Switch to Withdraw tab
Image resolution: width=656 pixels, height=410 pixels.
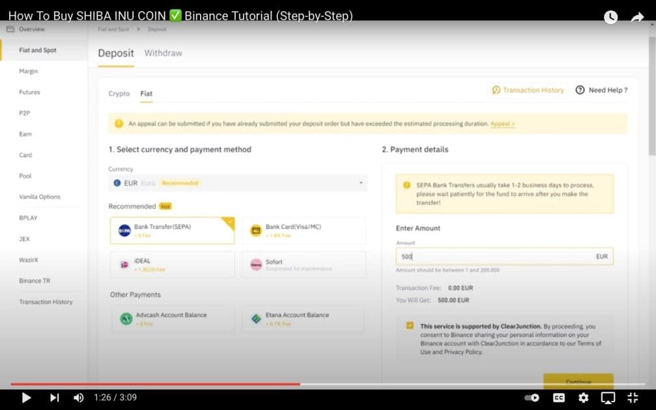[163, 53]
